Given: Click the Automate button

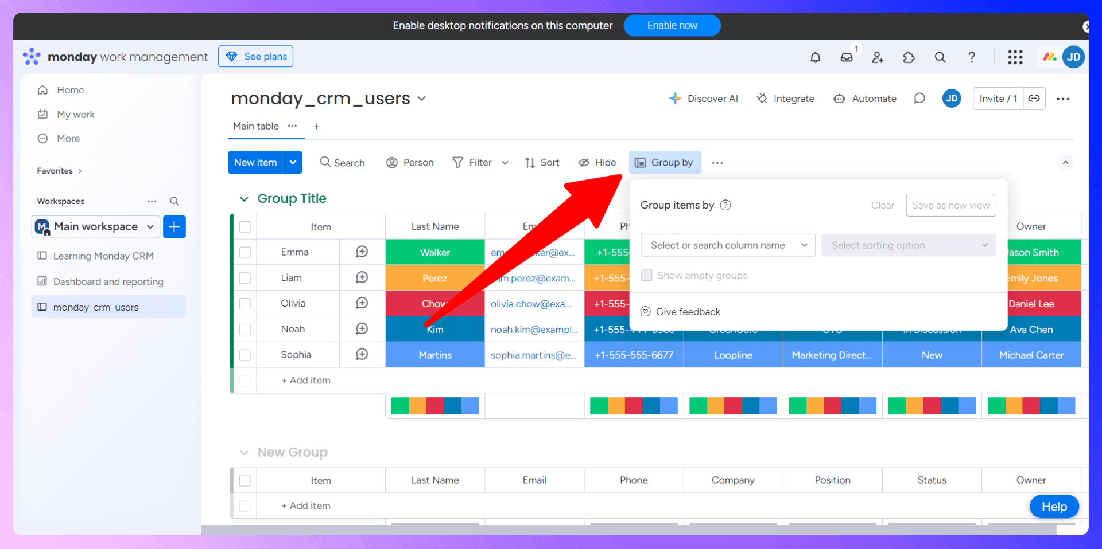Looking at the screenshot, I should coord(865,99).
